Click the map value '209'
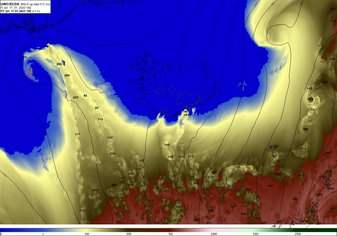 (x=67, y=75)
